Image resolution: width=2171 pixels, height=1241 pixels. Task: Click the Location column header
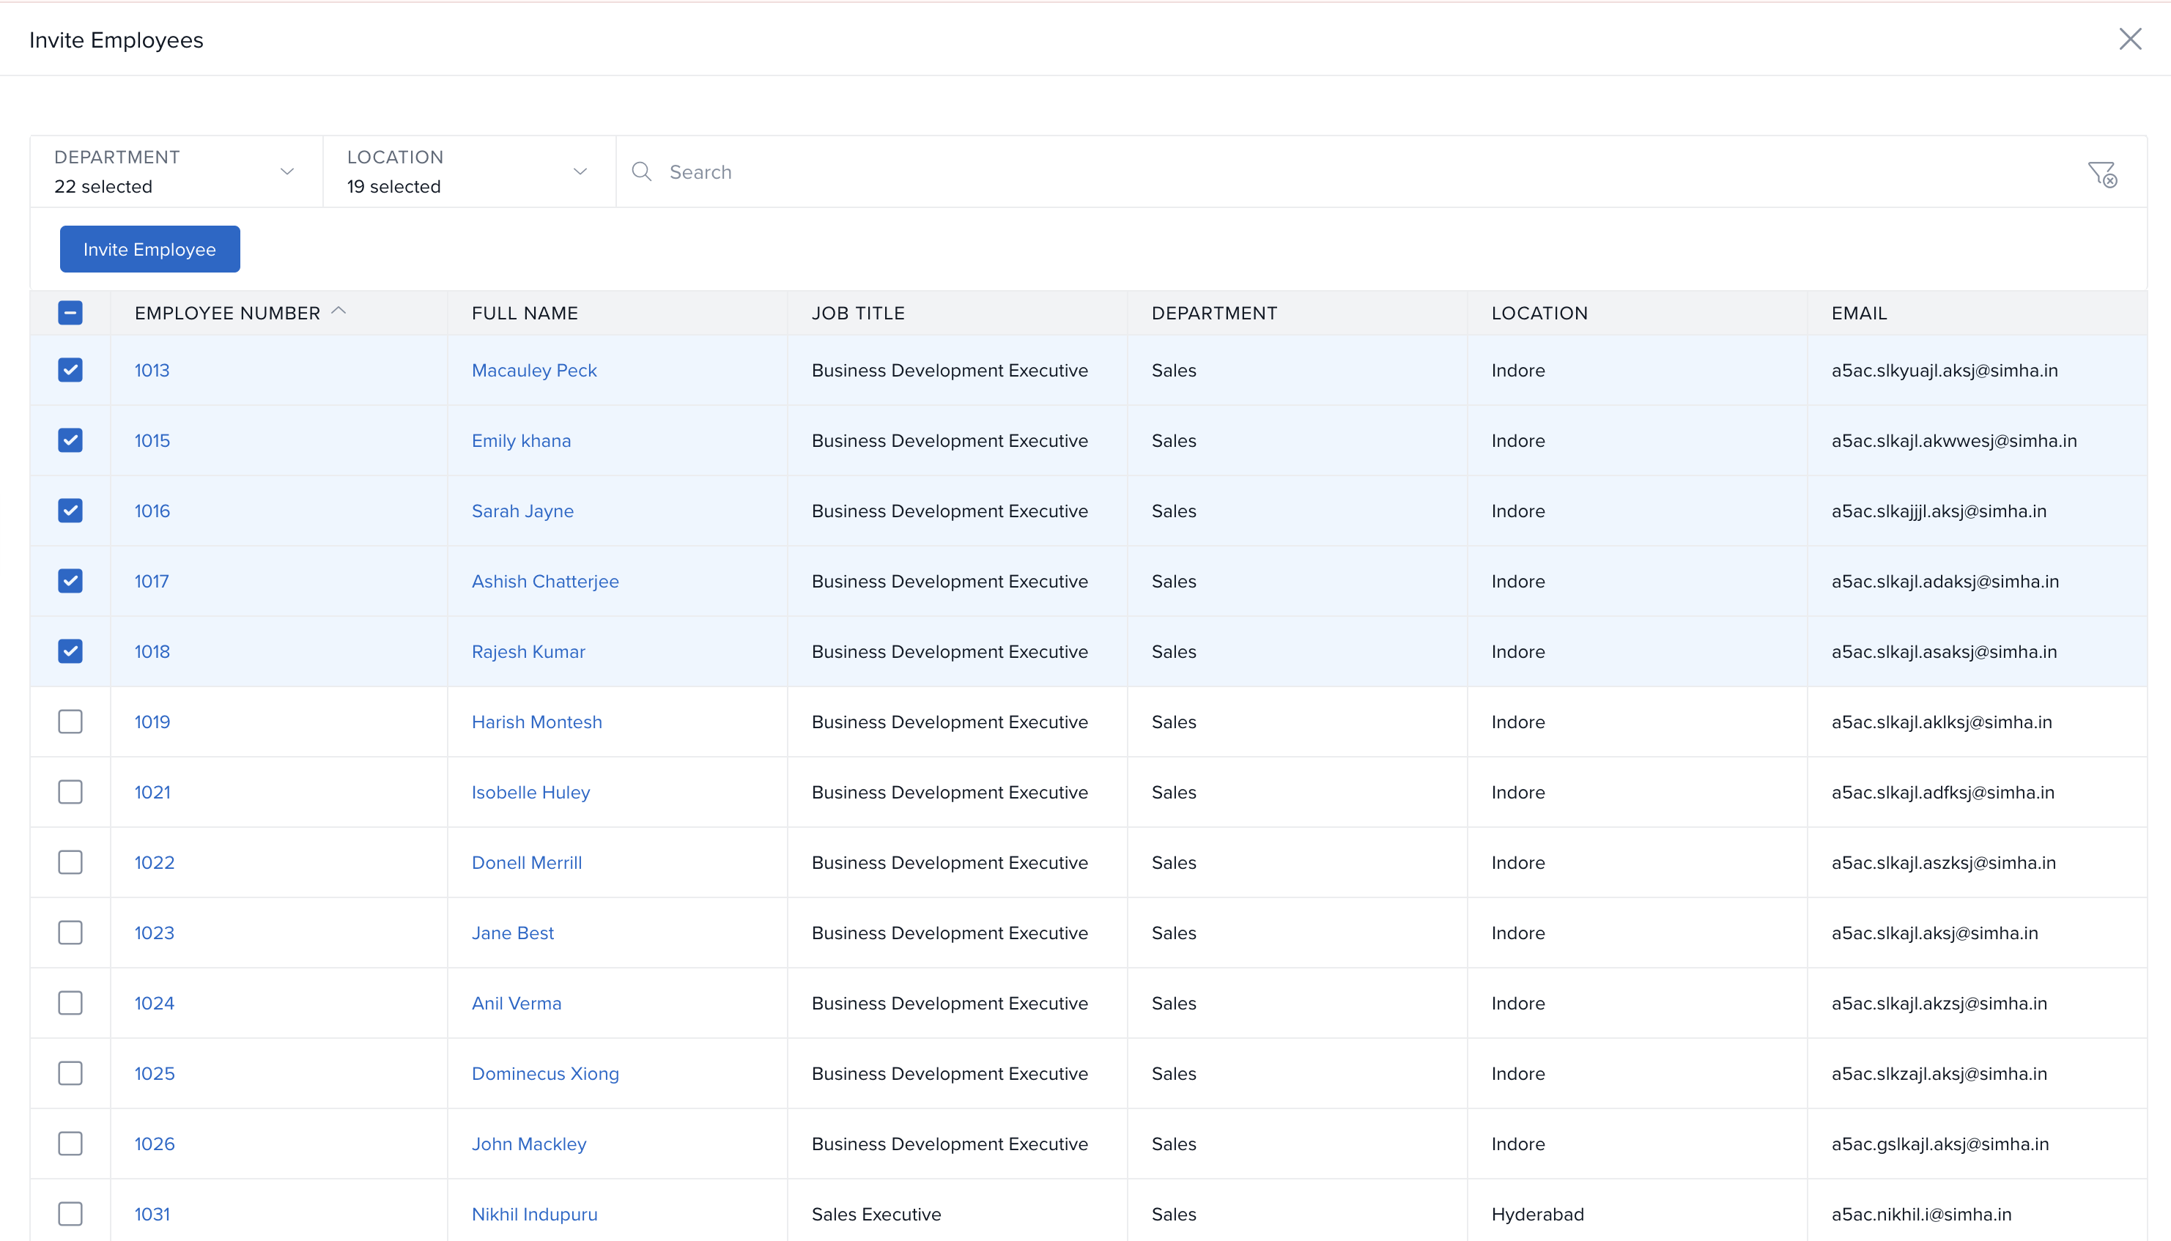[x=1539, y=313]
